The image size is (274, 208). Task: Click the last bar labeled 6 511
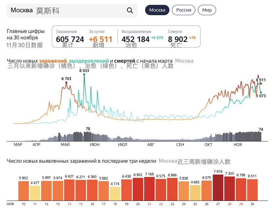pyautogui.click(x=252, y=189)
